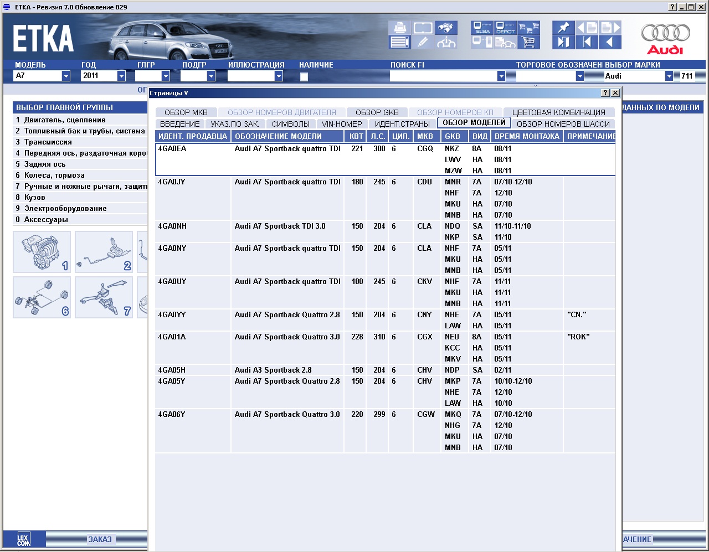Click the single shopping cart icon
This screenshot has width=709, height=552.
click(x=529, y=42)
